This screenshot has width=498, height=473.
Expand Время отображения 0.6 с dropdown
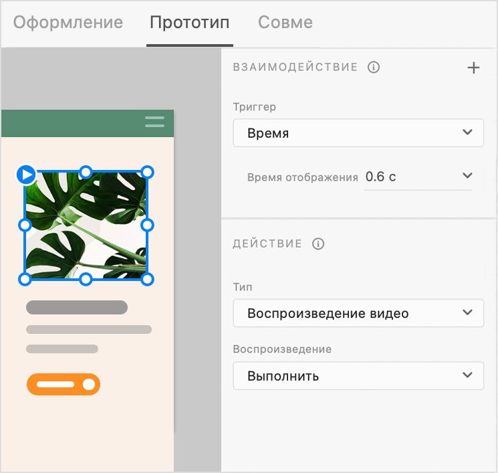click(x=418, y=177)
